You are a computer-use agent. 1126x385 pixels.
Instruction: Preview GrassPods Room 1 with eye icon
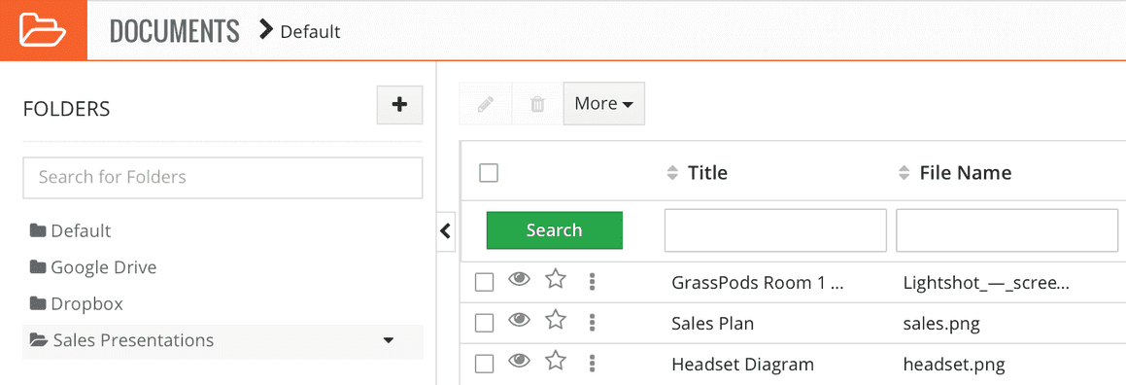(519, 279)
